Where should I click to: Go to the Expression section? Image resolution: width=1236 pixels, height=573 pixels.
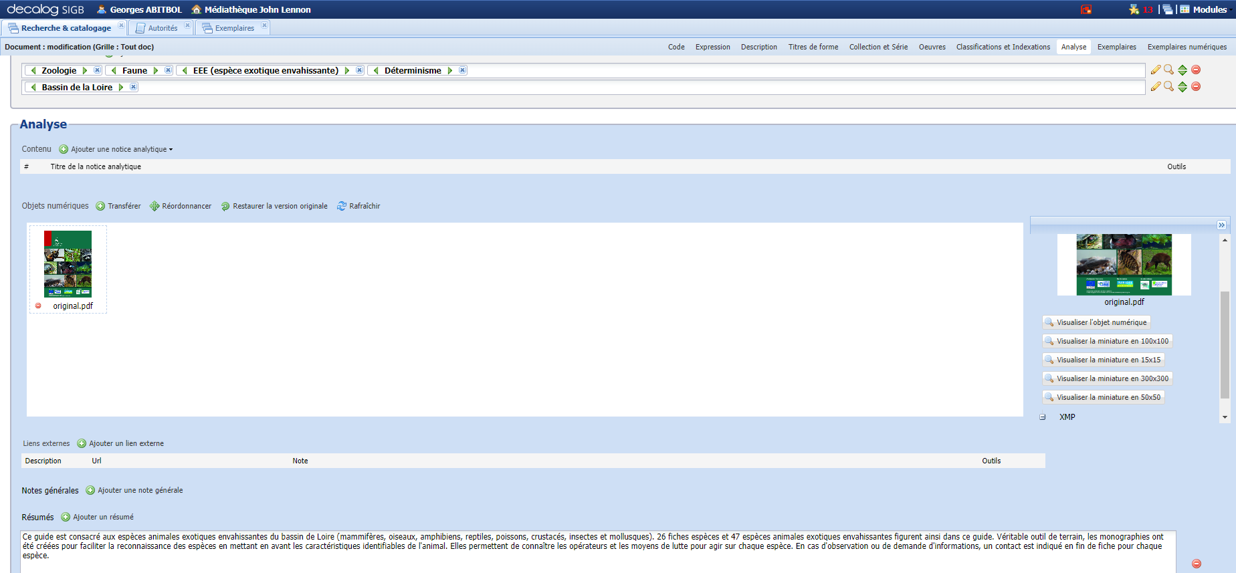coord(713,47)
